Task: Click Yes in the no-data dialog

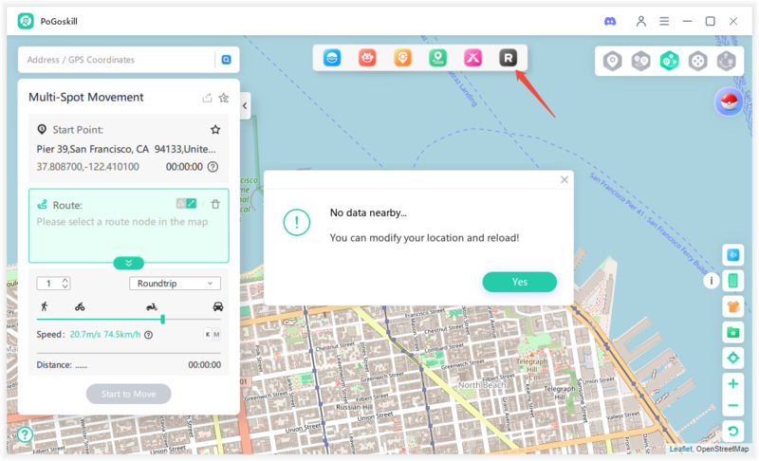Action: coord(519,282)
